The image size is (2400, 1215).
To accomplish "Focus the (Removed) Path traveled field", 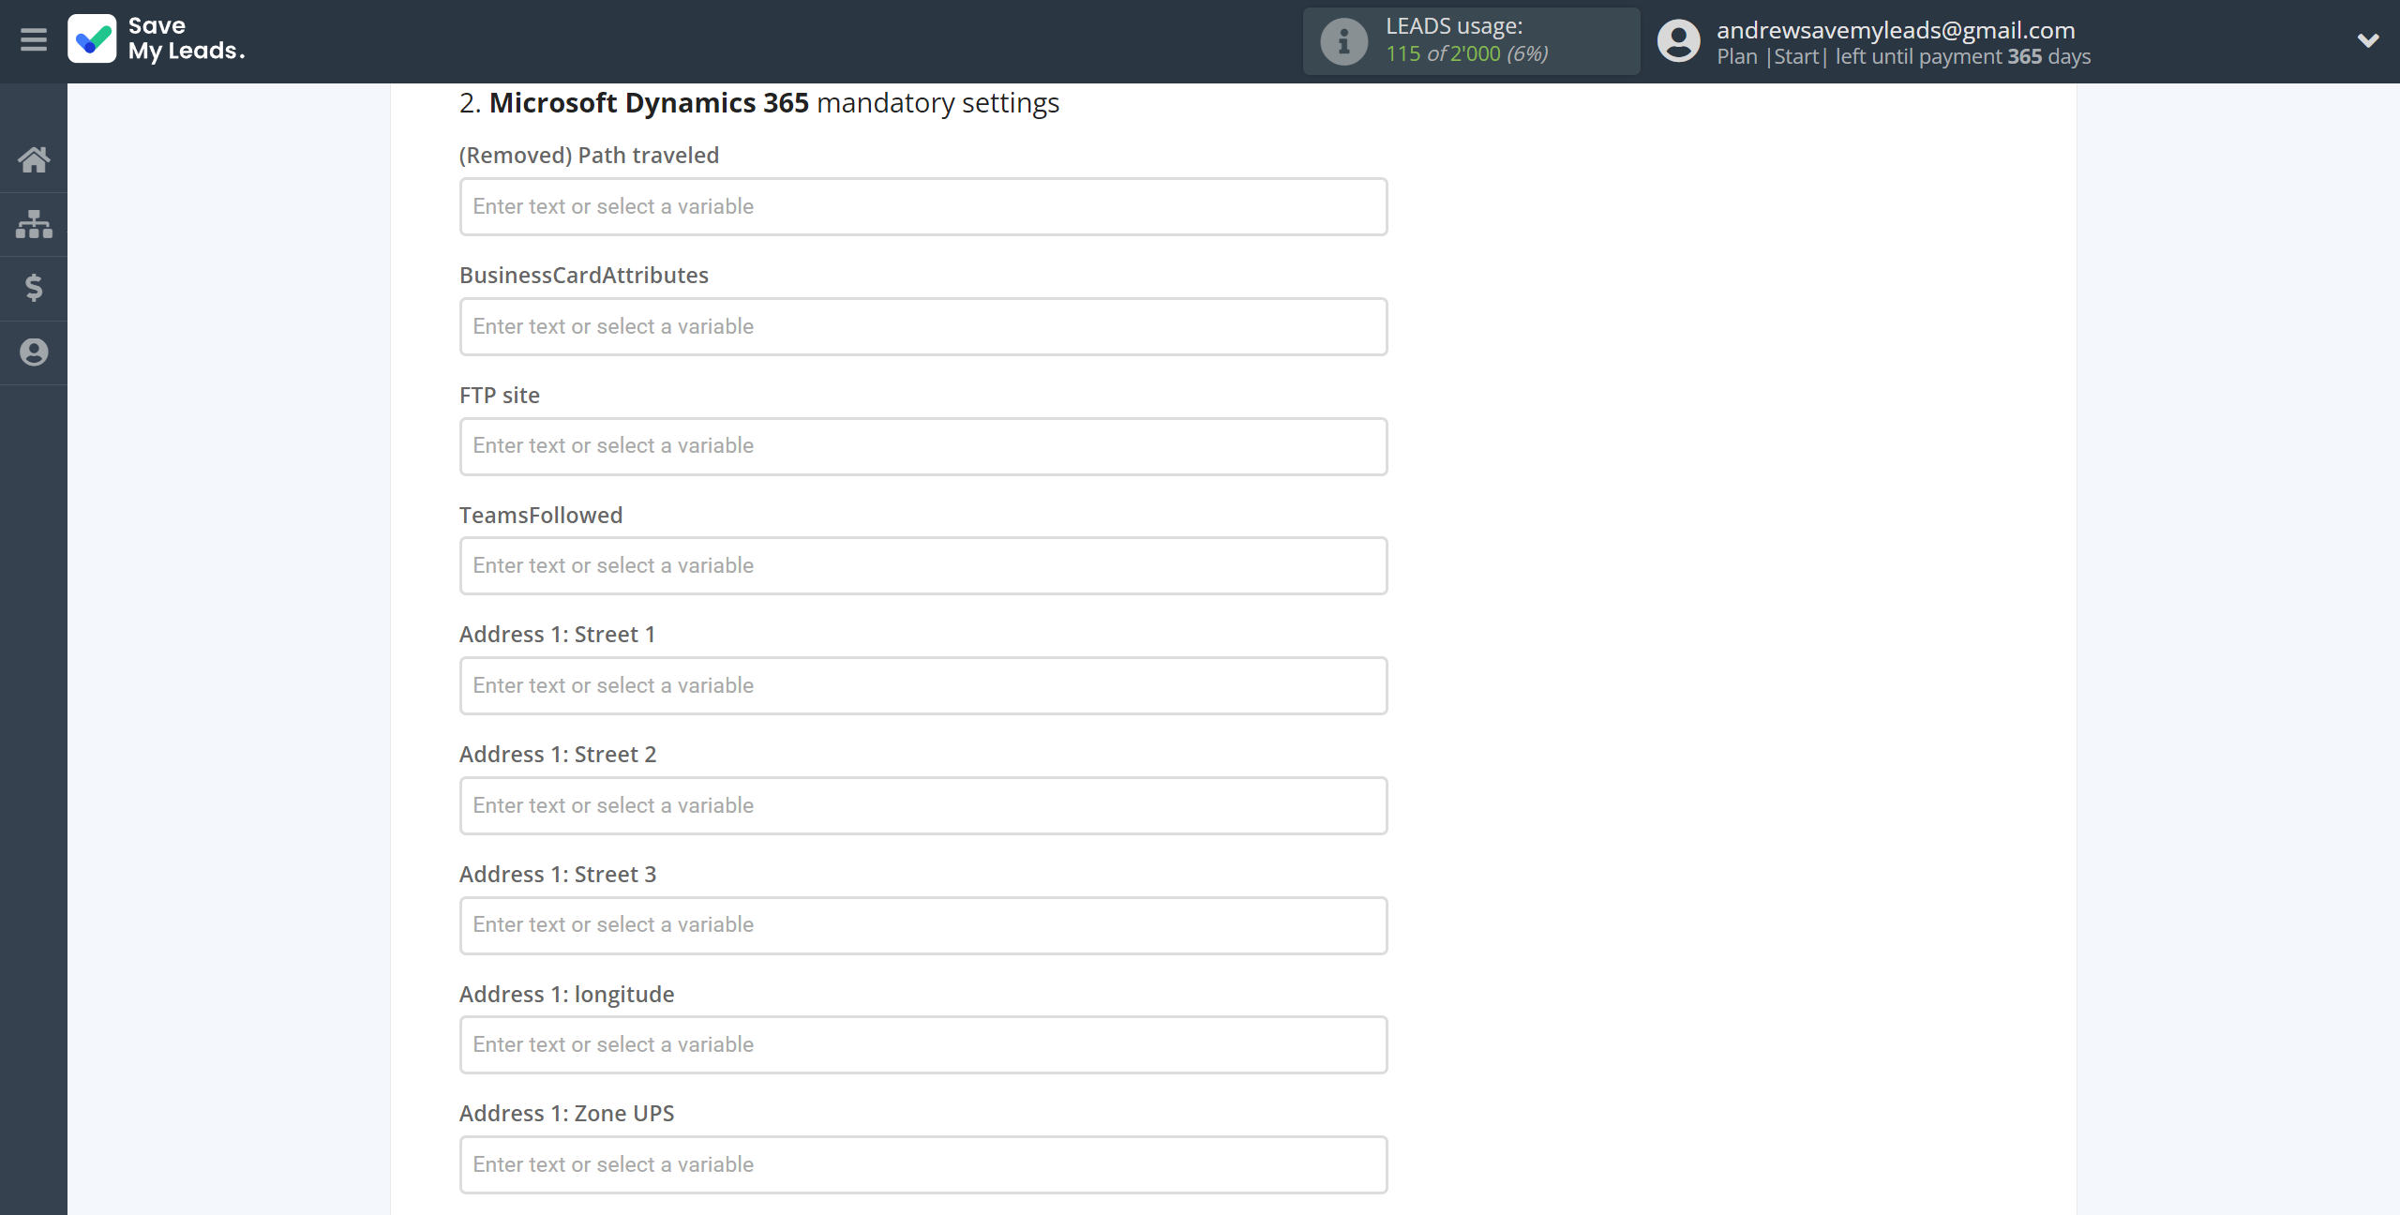I will tap(923, 206).
